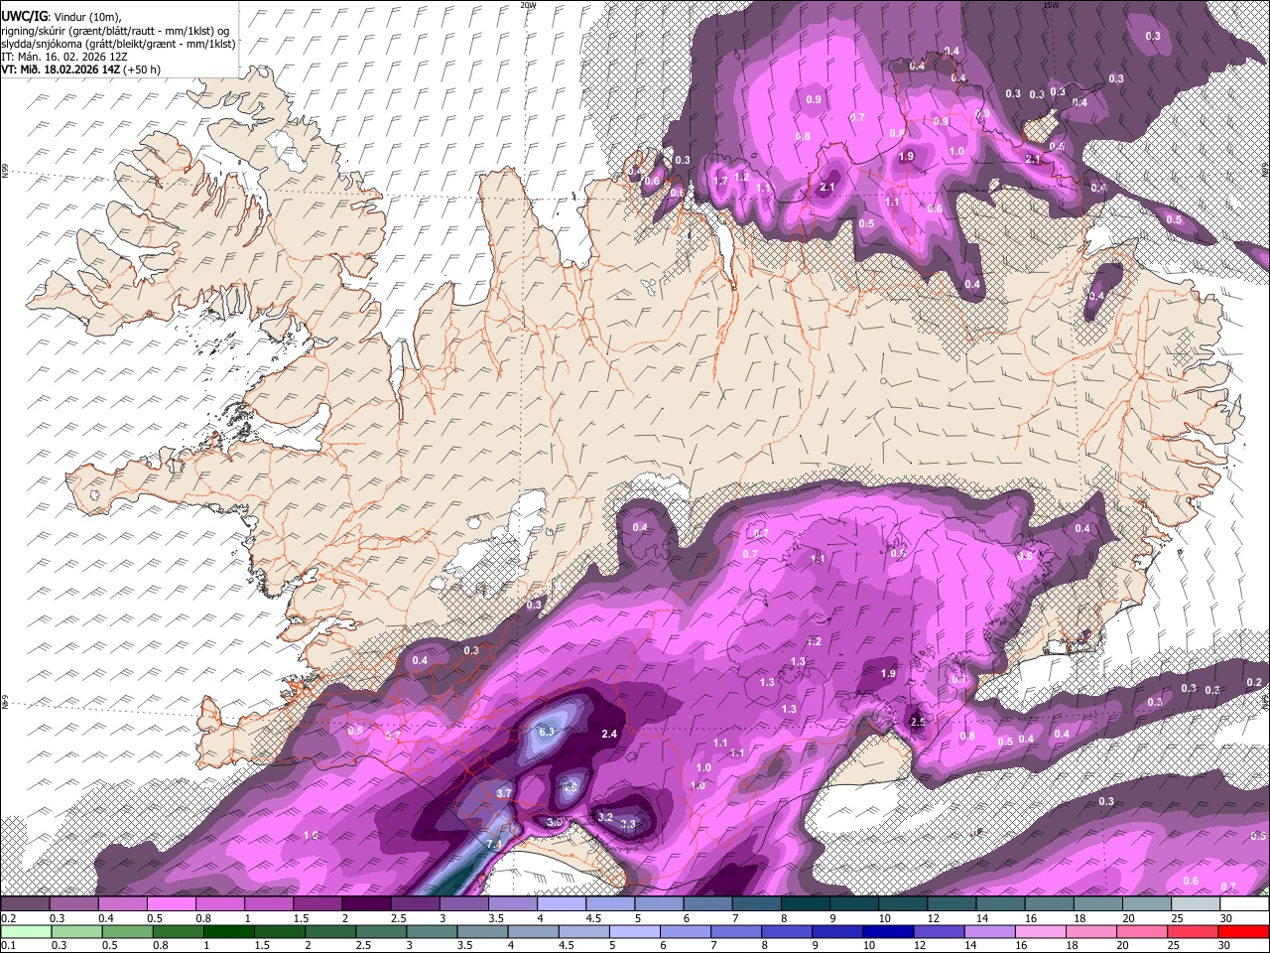Pick the bright red swatch ending the lower legend
This screenshot has height=953, width=1270.
click(x=1245, y=931)
